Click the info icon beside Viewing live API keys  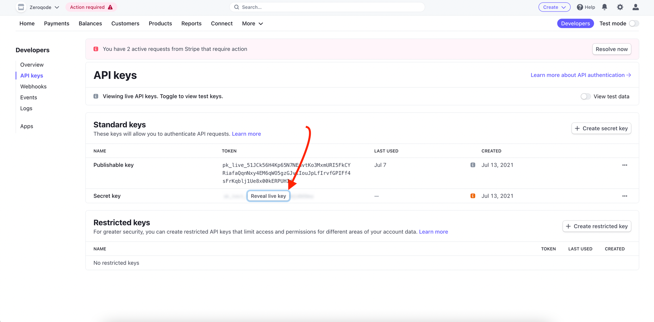pos(96,96)
